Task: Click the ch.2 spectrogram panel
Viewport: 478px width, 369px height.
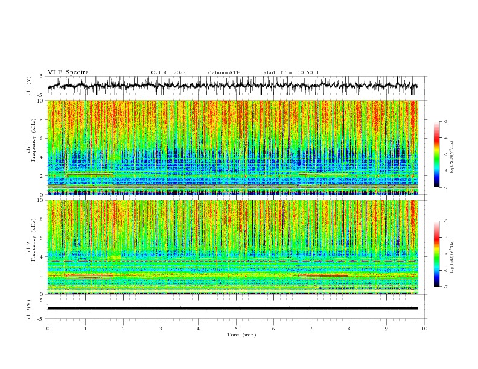Action: tap(233, 247)
